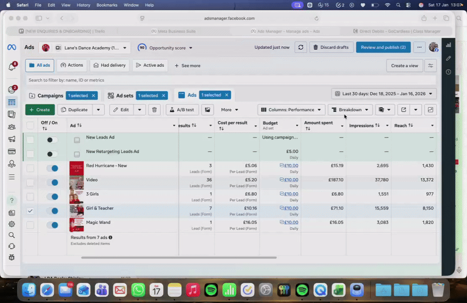Viewport: 467px width, 303px height.
Task: Click the horizontal scrollbar under the table
Action: [x=179, y=257]
